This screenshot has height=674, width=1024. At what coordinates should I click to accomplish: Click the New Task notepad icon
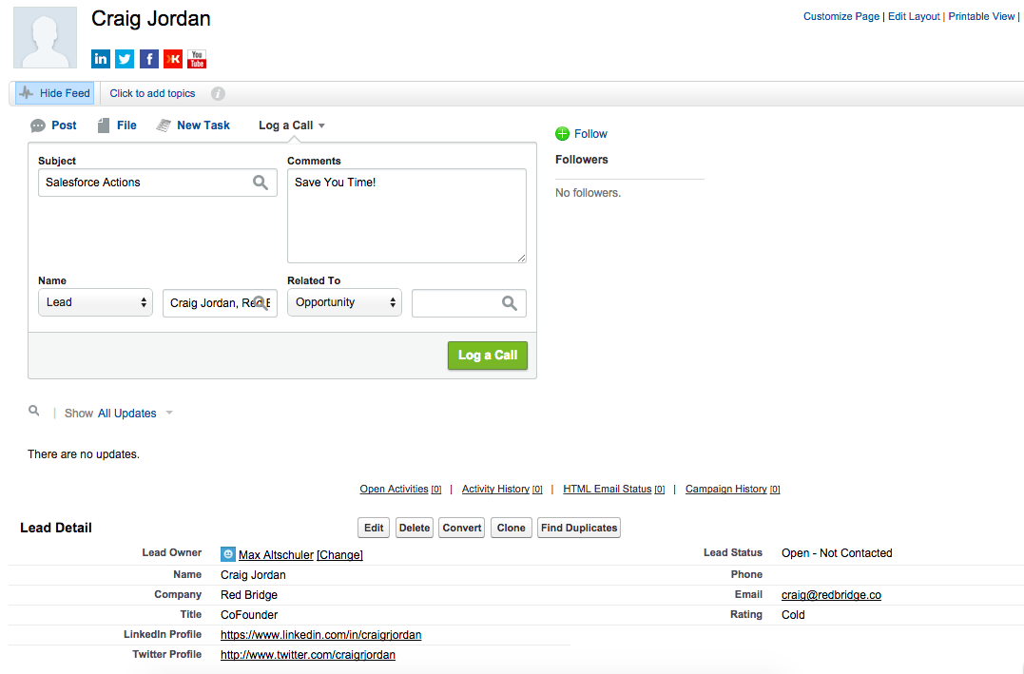164,125
